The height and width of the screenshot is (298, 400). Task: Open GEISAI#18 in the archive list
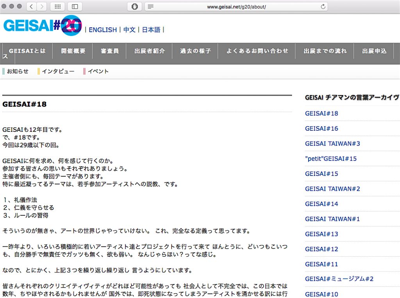pyautogui.click(x=321, y=114)
